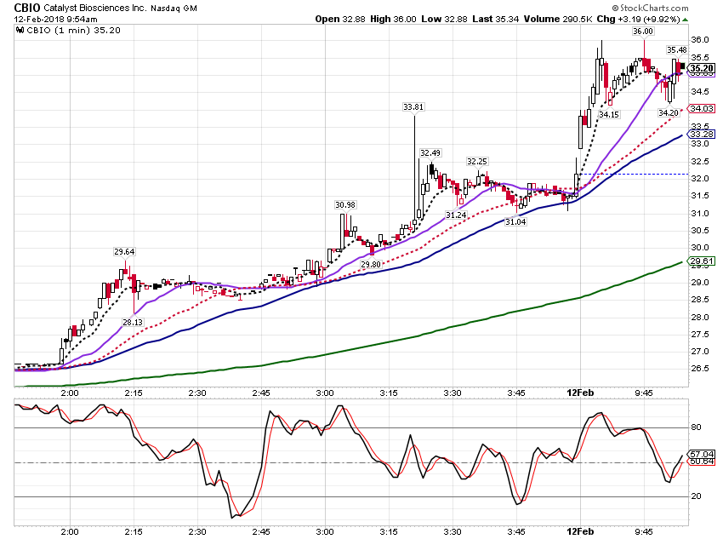Click the bold 35.20 current price tag

click(x=702, y=68)
